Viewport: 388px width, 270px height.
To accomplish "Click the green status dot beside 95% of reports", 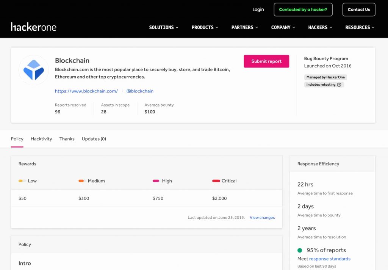I will [300, 250].
